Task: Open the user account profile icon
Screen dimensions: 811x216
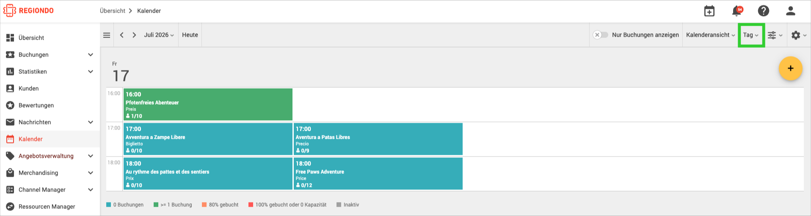Action: point(791,11)
